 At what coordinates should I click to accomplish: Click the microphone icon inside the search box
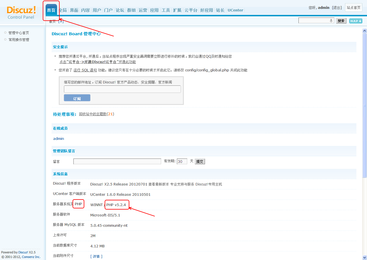pyautogui.click(x=331, y=20)
